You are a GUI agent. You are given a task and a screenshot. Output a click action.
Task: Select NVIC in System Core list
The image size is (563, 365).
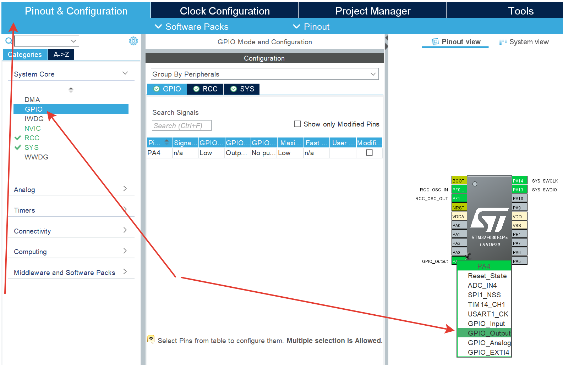pyautogui.click(x=33, y=128)
